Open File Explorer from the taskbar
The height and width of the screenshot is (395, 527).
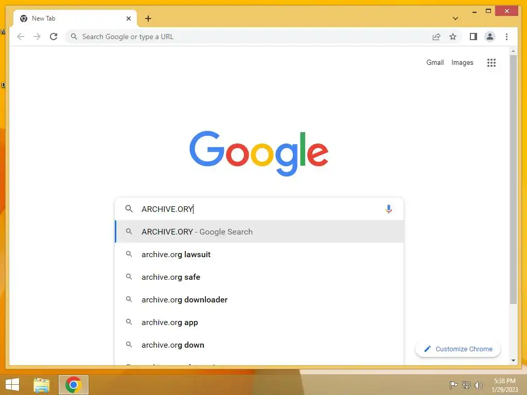(42, 385)
